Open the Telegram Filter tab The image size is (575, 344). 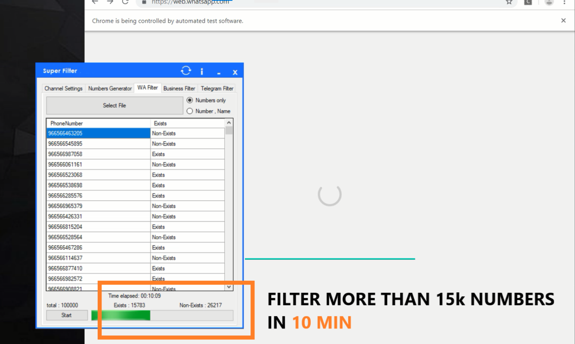[x=217, y=88]
